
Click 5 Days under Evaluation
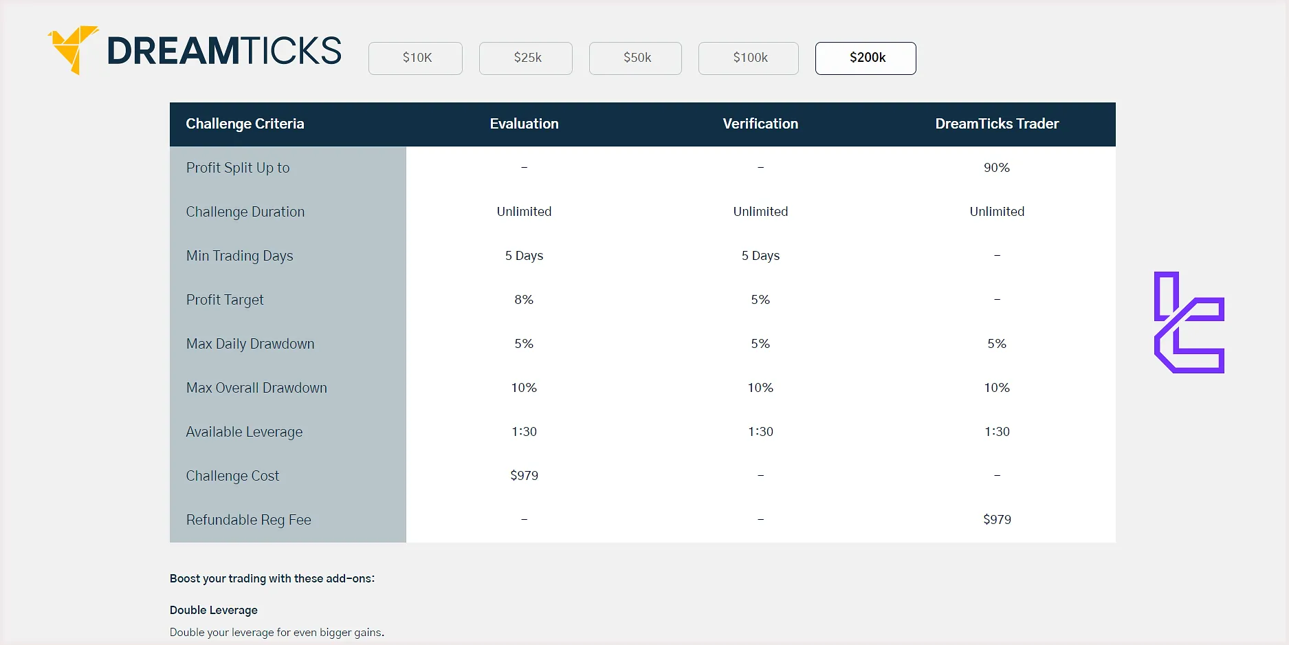point(524,256)
